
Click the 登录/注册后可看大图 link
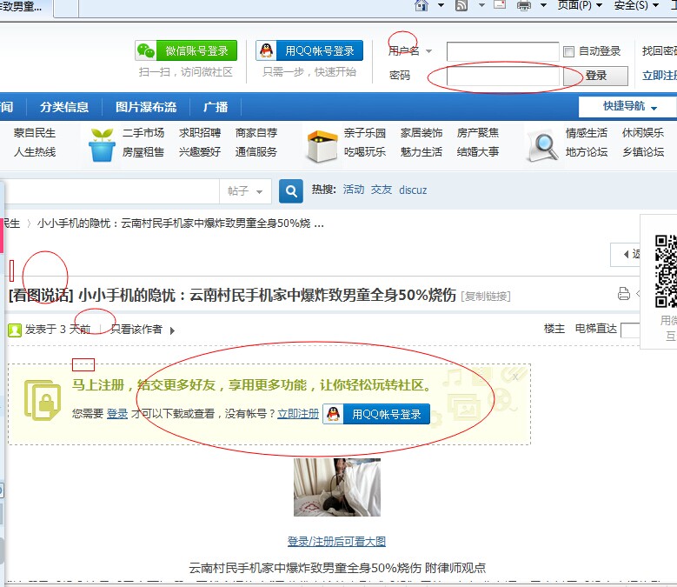pyautogui.click(x=337, y=541)
